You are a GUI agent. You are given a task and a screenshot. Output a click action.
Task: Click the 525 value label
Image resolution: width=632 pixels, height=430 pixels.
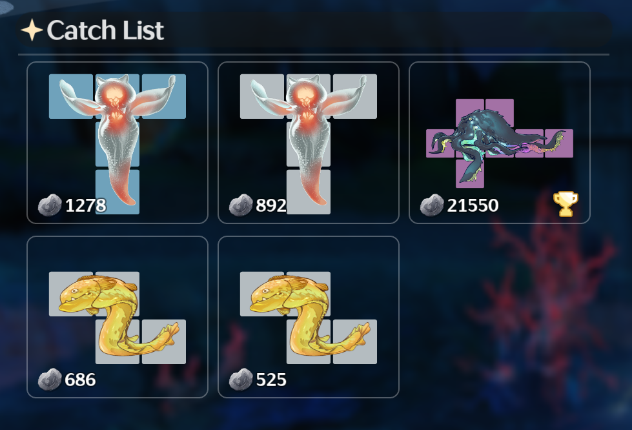(271, 380)
